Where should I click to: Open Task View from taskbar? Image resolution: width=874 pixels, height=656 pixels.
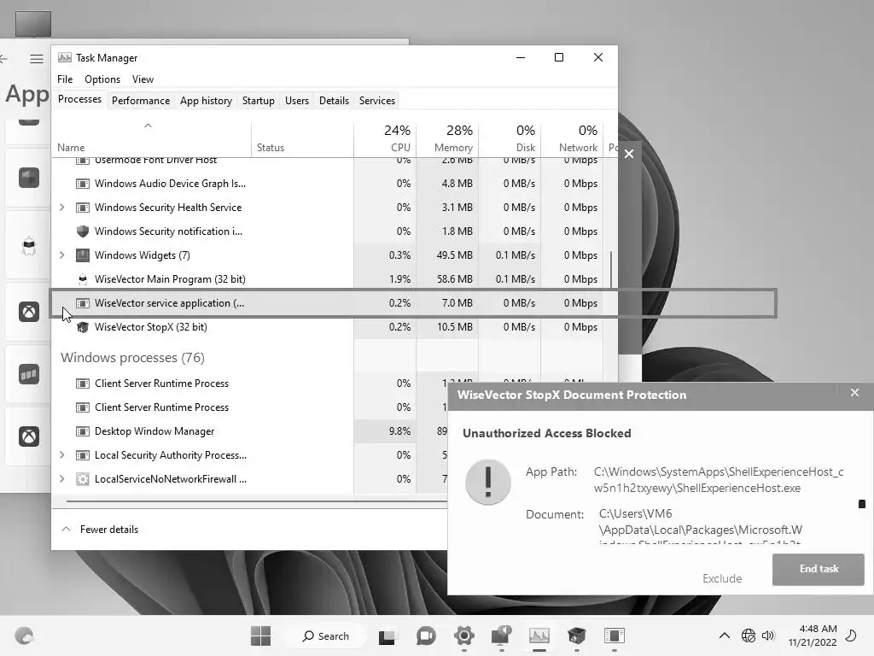(x=387, y=636)
